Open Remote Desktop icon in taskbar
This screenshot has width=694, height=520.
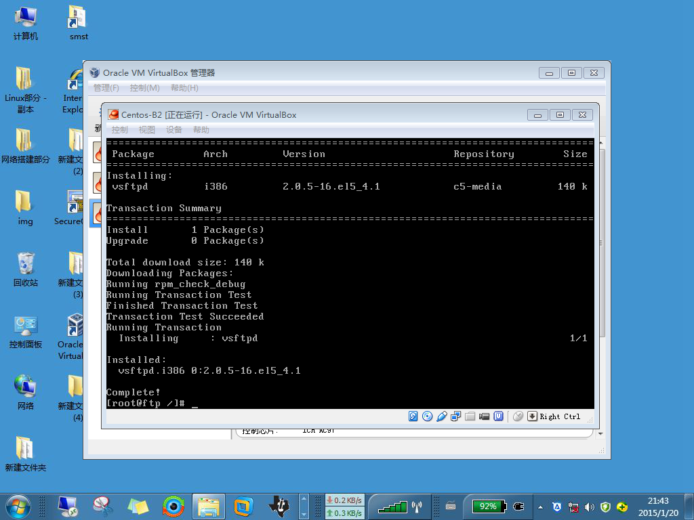(x=67, y=506)
